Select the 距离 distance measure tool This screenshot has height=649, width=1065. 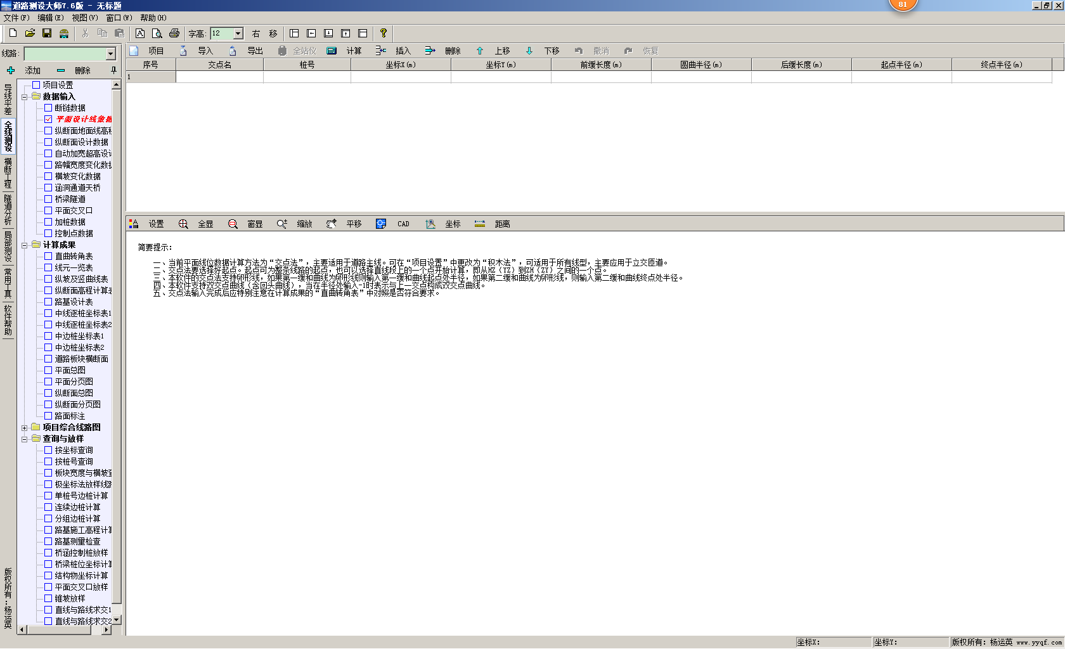(x=480, y=224)
